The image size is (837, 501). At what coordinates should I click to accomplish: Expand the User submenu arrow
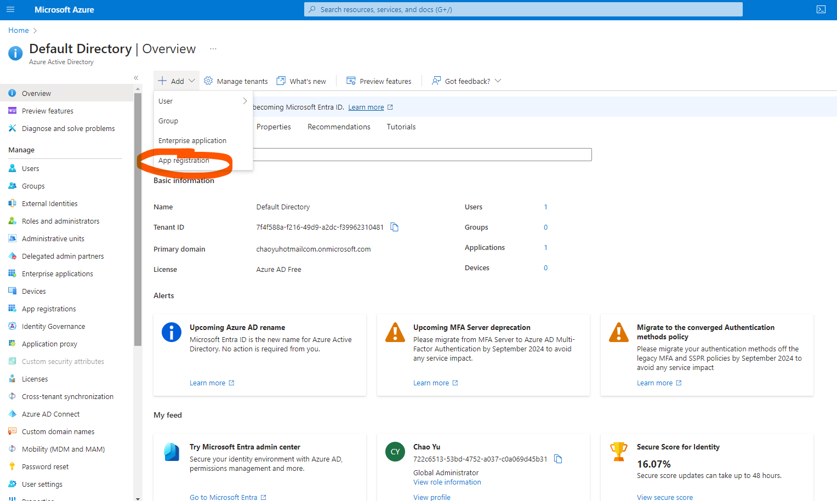(244, 101)
